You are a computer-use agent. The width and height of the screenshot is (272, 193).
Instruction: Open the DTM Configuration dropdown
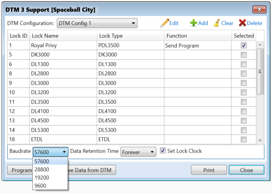pyautogui.click(x=133, y=23)
